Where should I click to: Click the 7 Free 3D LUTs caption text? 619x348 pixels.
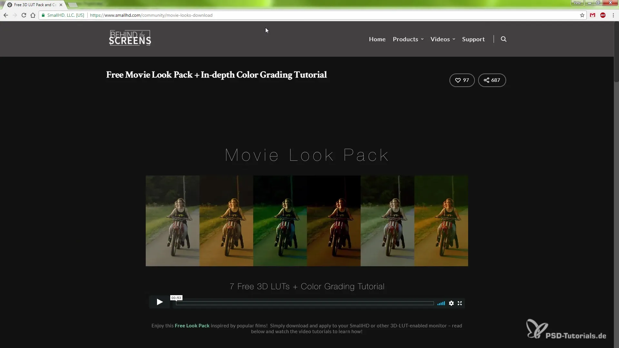[x=307, y=286]
